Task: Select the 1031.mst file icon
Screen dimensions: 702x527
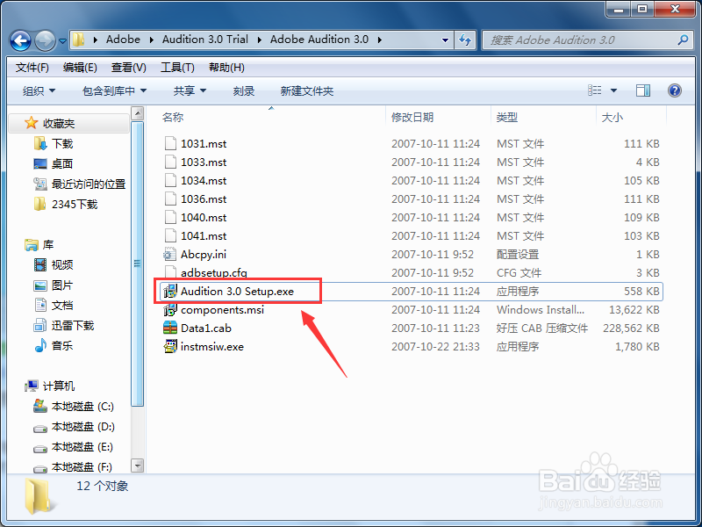Action: (x=170, y=143)
